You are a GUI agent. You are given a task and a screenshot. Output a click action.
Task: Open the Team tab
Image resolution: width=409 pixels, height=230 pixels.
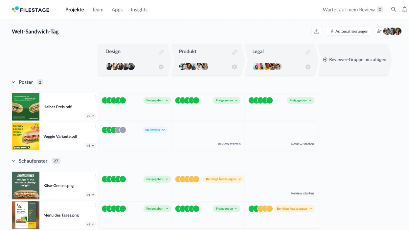pyautogui.click(x=98, y=10)
